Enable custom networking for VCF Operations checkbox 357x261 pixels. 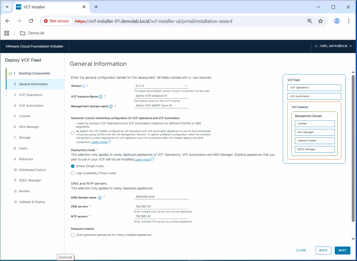click(73, 133)
